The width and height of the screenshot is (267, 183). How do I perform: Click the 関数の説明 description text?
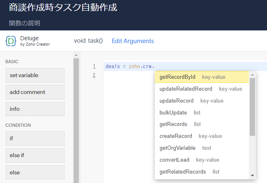(25, 23)
